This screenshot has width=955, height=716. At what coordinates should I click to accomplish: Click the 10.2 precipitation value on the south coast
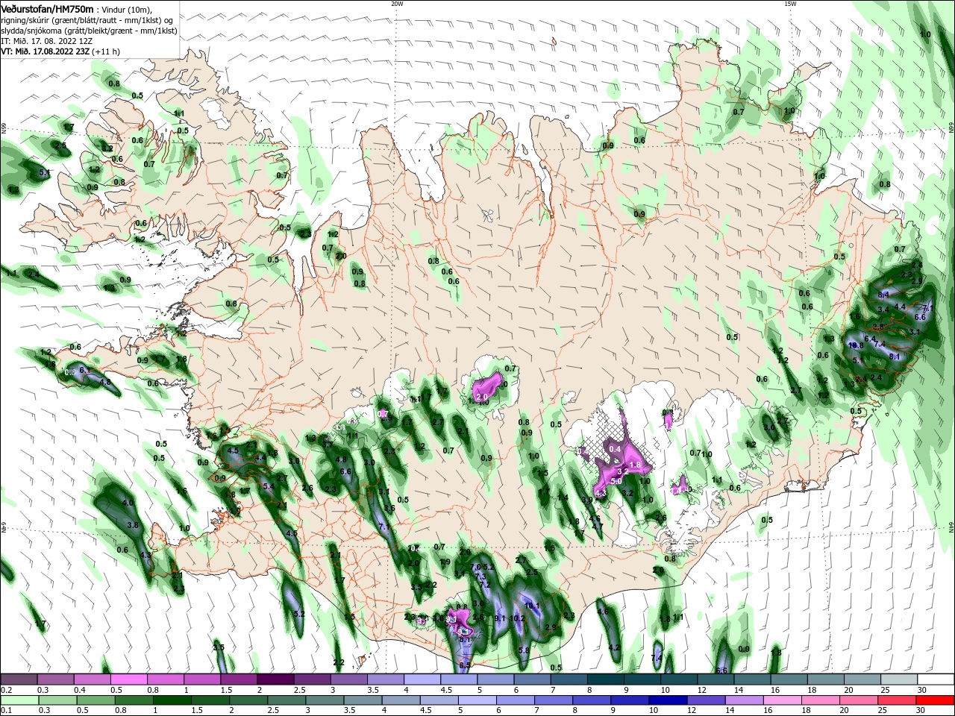tap(517, 618)
